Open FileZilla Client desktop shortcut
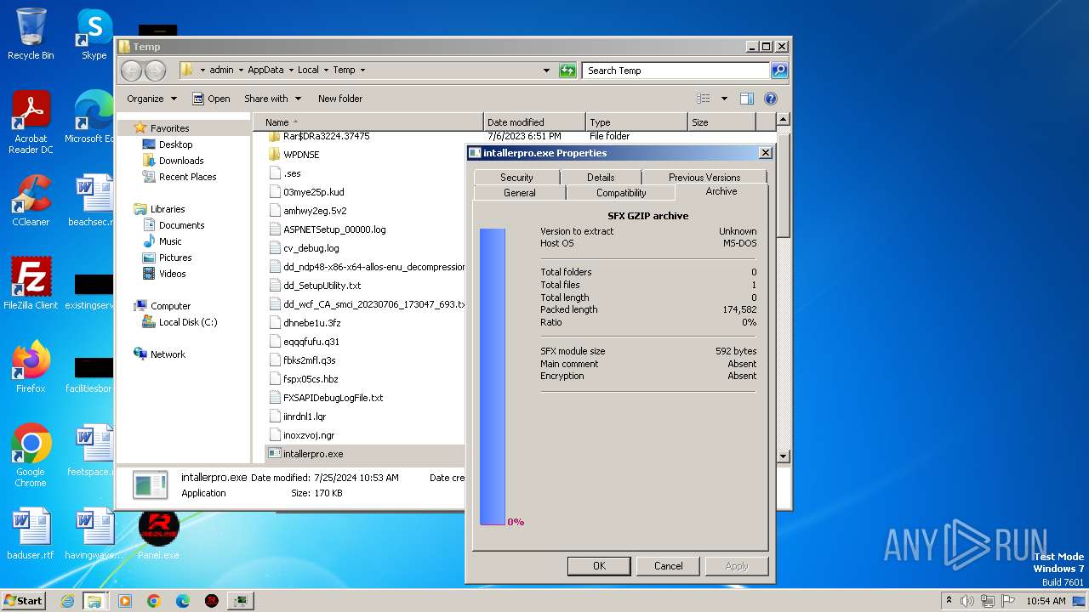Screen dimensions: 1089x612 pos(31,283)
